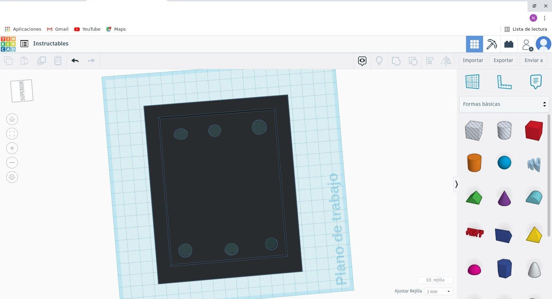Open the Maps bookmark
552x299 pixels.
click(116, 29)
